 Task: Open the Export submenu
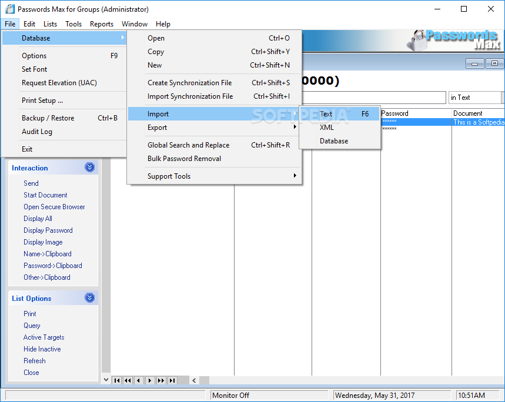215,128
